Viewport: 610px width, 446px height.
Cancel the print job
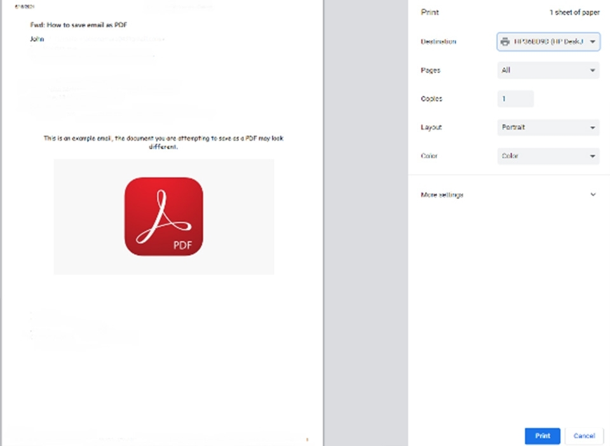point(583,436)
